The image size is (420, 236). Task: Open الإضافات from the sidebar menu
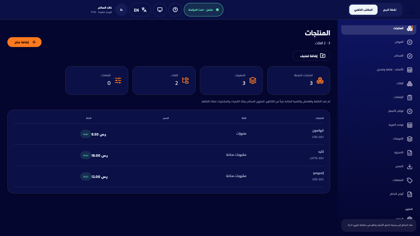click(x=379, y=97)
